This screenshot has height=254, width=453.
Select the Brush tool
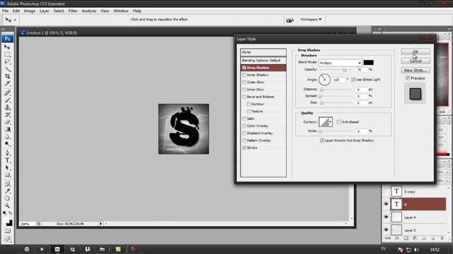point(7,100)
